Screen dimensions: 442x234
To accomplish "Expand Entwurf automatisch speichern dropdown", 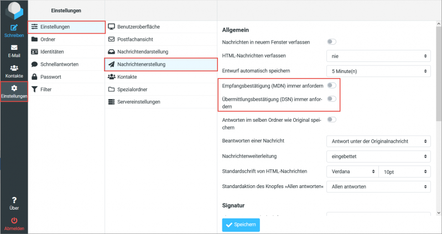I will (378, 71).
